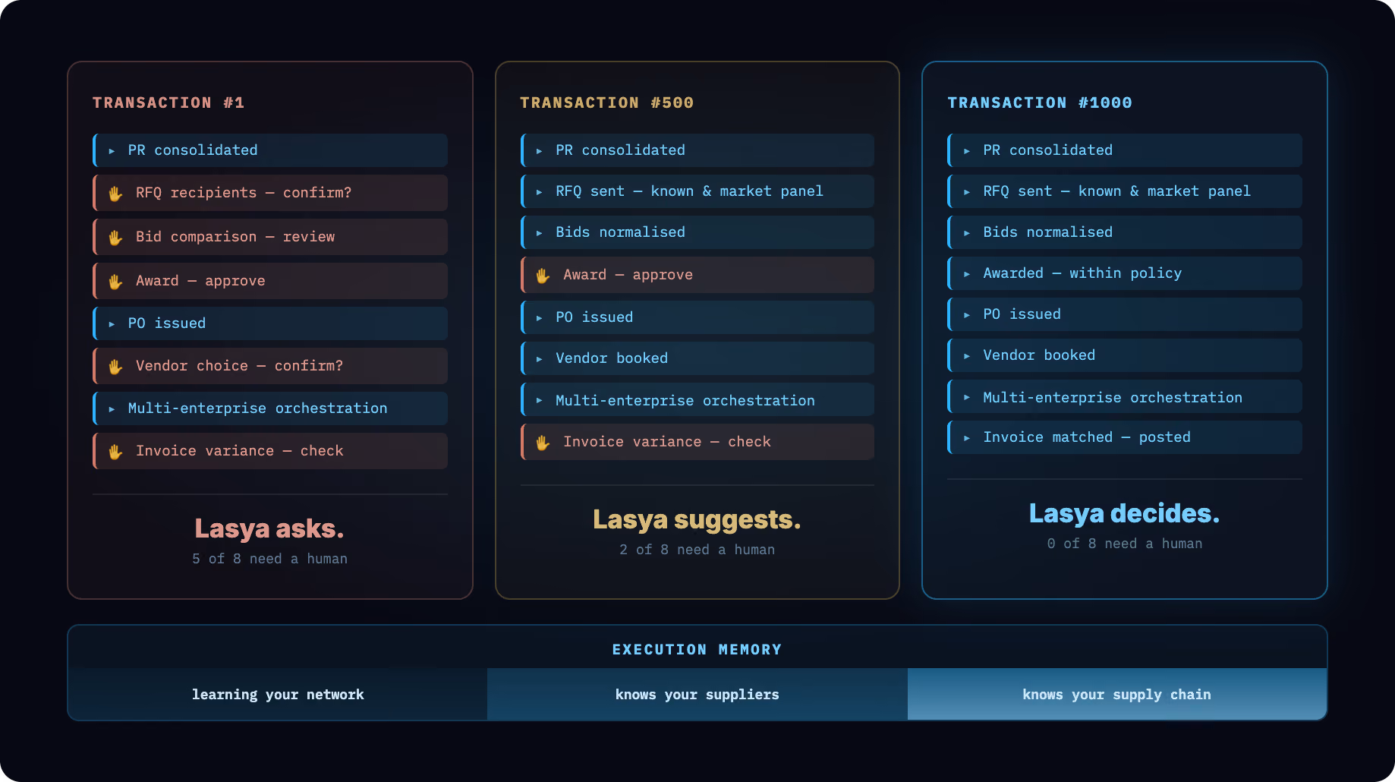
Task: Click the "Bids normalised" text in Transaction #1000
Action: [x=1047, y=232]
